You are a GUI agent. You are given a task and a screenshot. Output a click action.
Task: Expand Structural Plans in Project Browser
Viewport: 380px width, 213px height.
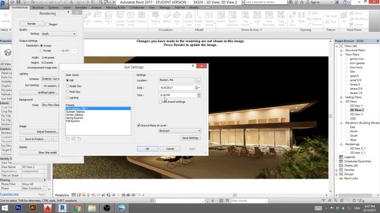(x=341, y=50)
